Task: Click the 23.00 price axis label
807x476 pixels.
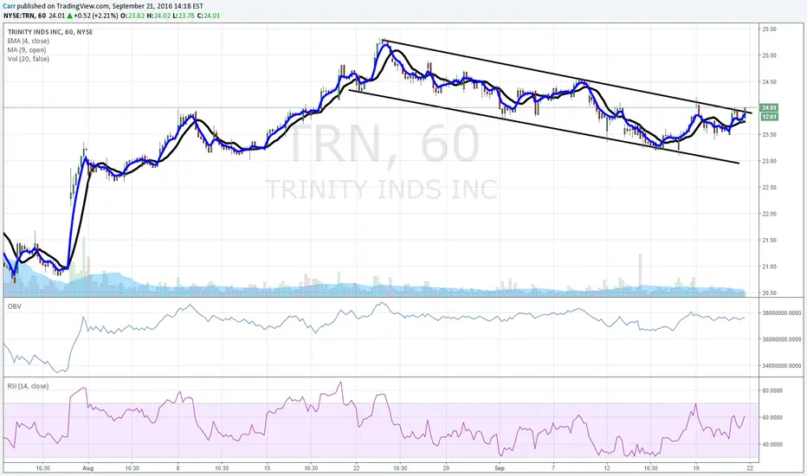Action: click(x=769, y=161)
